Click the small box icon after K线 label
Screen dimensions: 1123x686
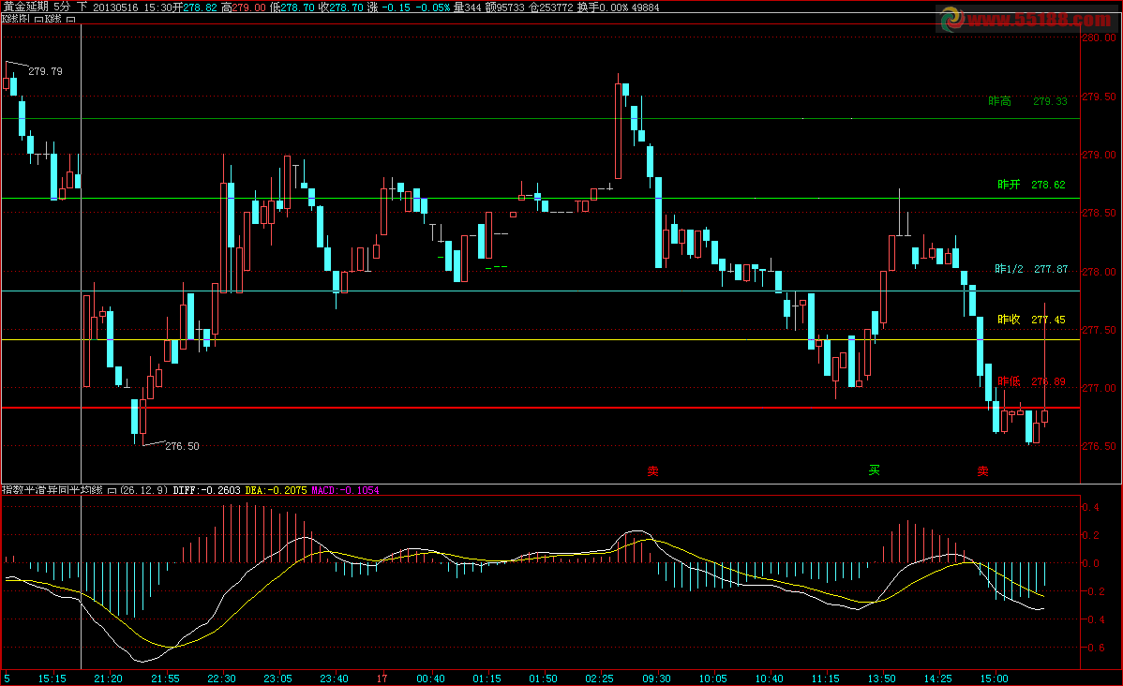pos(71,20)
